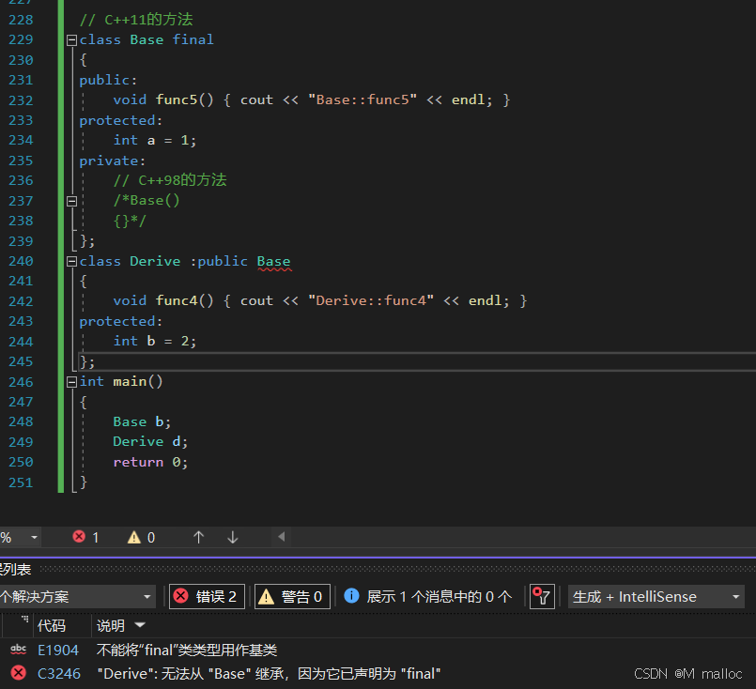The height and width of the screenshot is (689, 756).
Task: Collapse the int main() function block
Action: 71,382
